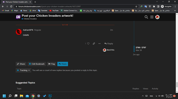The width and height of the screenshot is (178, 99).
Task: Sort suggested topics by Activity
Action: point(155,89)
